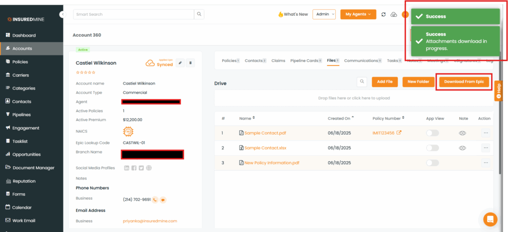Click the Dashboard sidebar icon
This screenshot has height=232, width=508.
click(8, 35)
